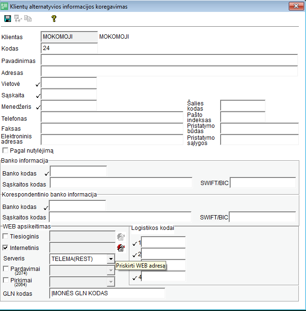The height and width of the screenshot is (311, 306).
Task: Click the checkmark lookup icon beside Vietovė
Action: [38, 84]
